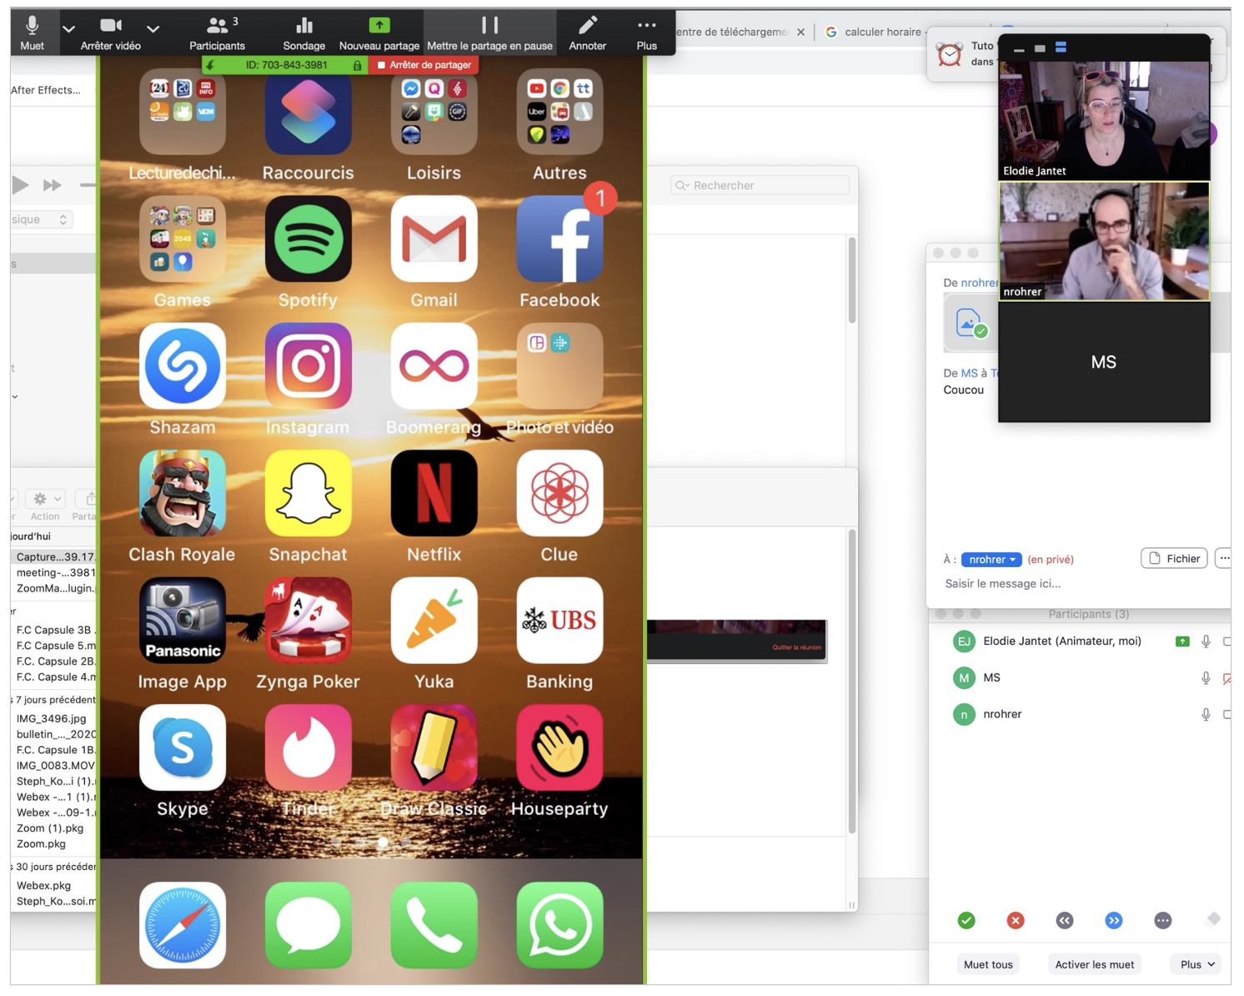
Task: Click the Rechercher search field
Action: tap(760, 185)
